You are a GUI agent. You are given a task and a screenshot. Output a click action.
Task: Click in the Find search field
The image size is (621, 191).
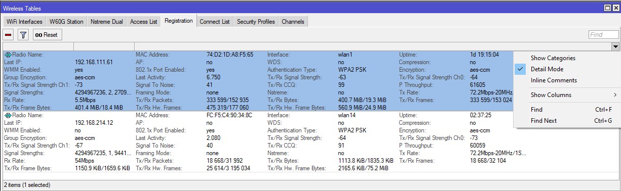603,35
